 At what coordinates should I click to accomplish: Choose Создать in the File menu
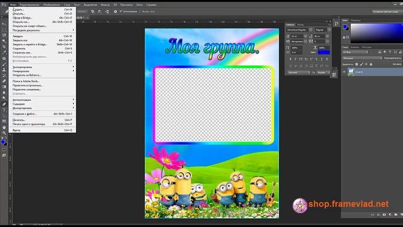click(x=43, y=9)
